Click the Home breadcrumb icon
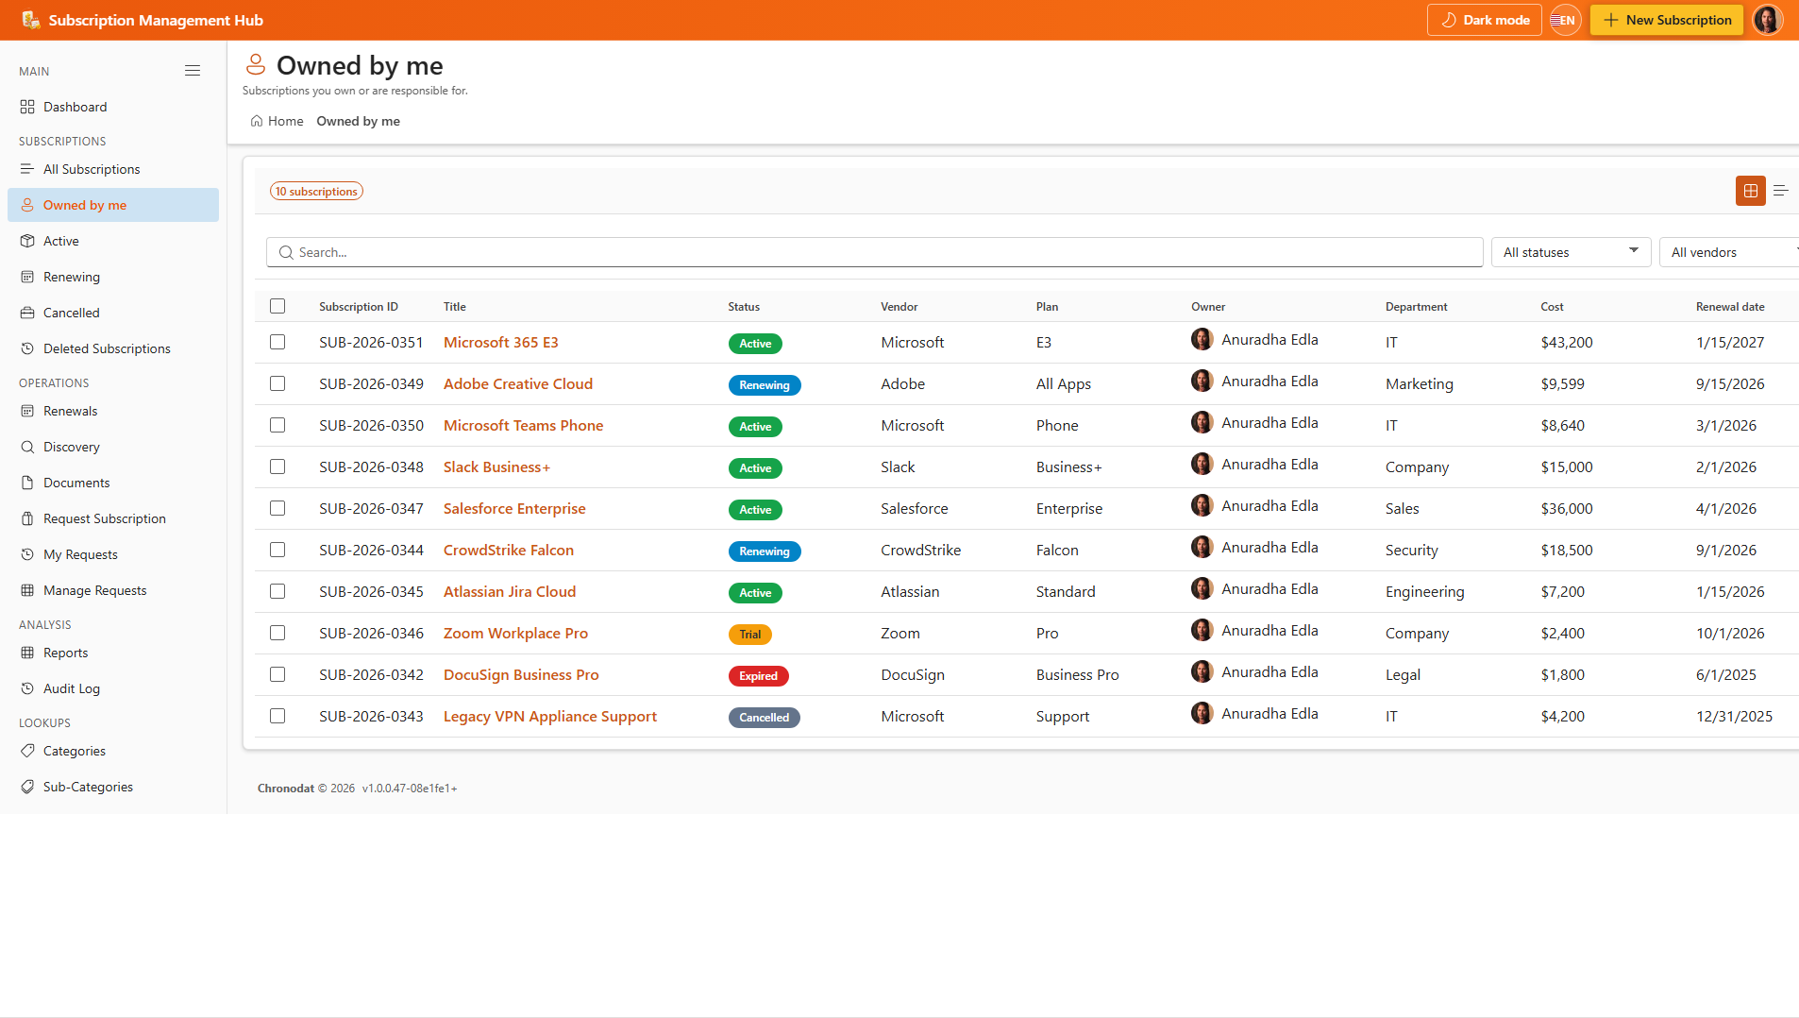Image resolution: width=1799 pixels, height=1018 pixels. coord(257,121)
